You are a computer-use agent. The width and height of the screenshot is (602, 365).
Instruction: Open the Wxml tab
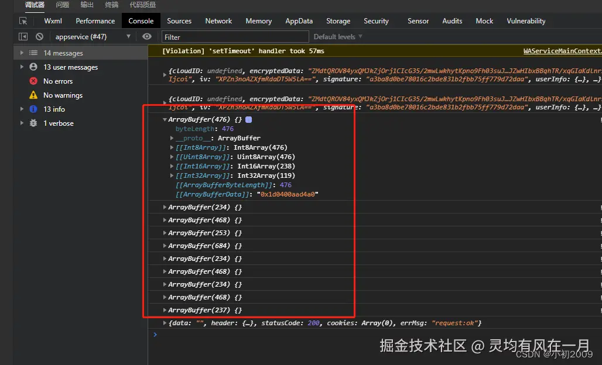(x=53, y=21)
